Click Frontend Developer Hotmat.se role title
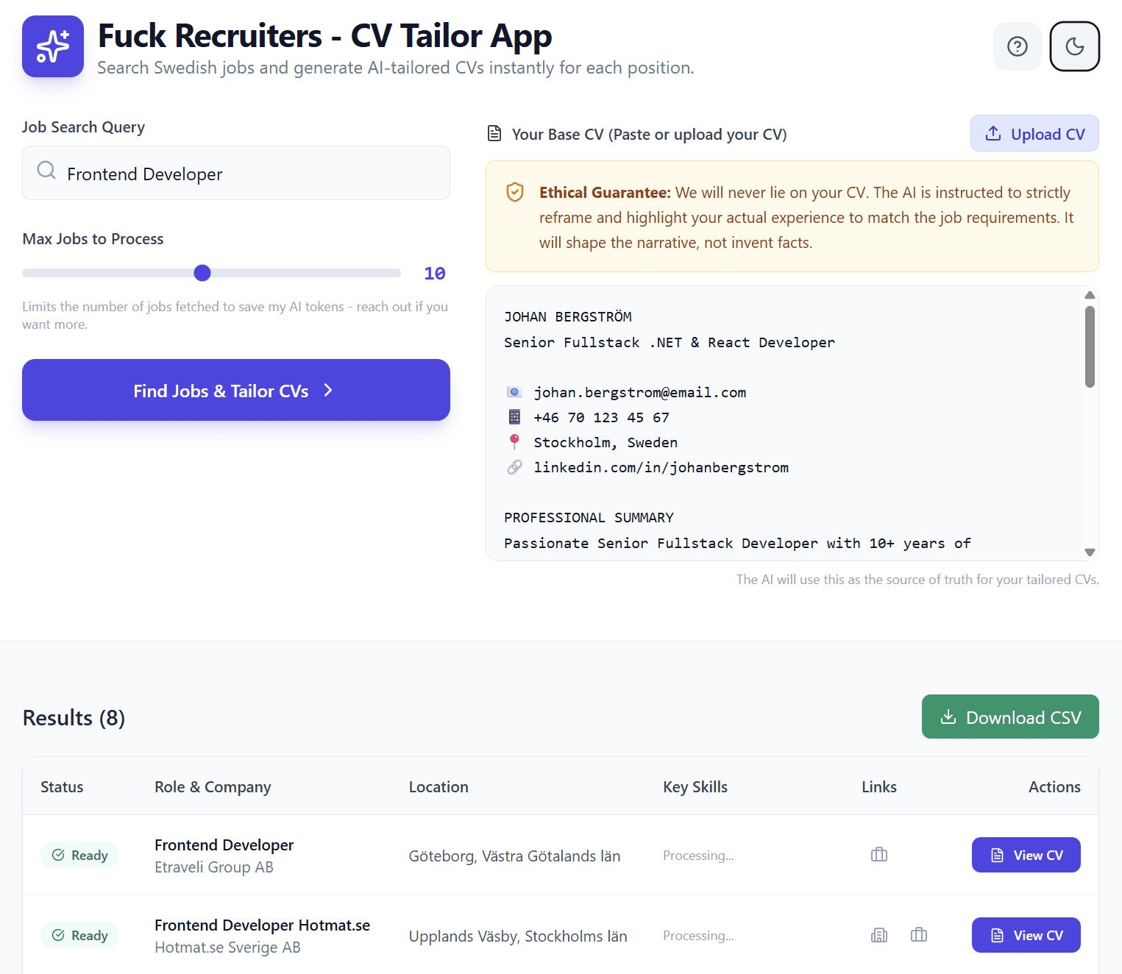1122x974 pixels. [x=262, y=925]
